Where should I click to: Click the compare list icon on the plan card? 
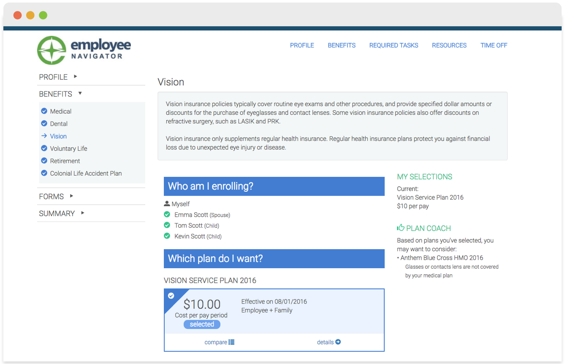tap(231, 342)
